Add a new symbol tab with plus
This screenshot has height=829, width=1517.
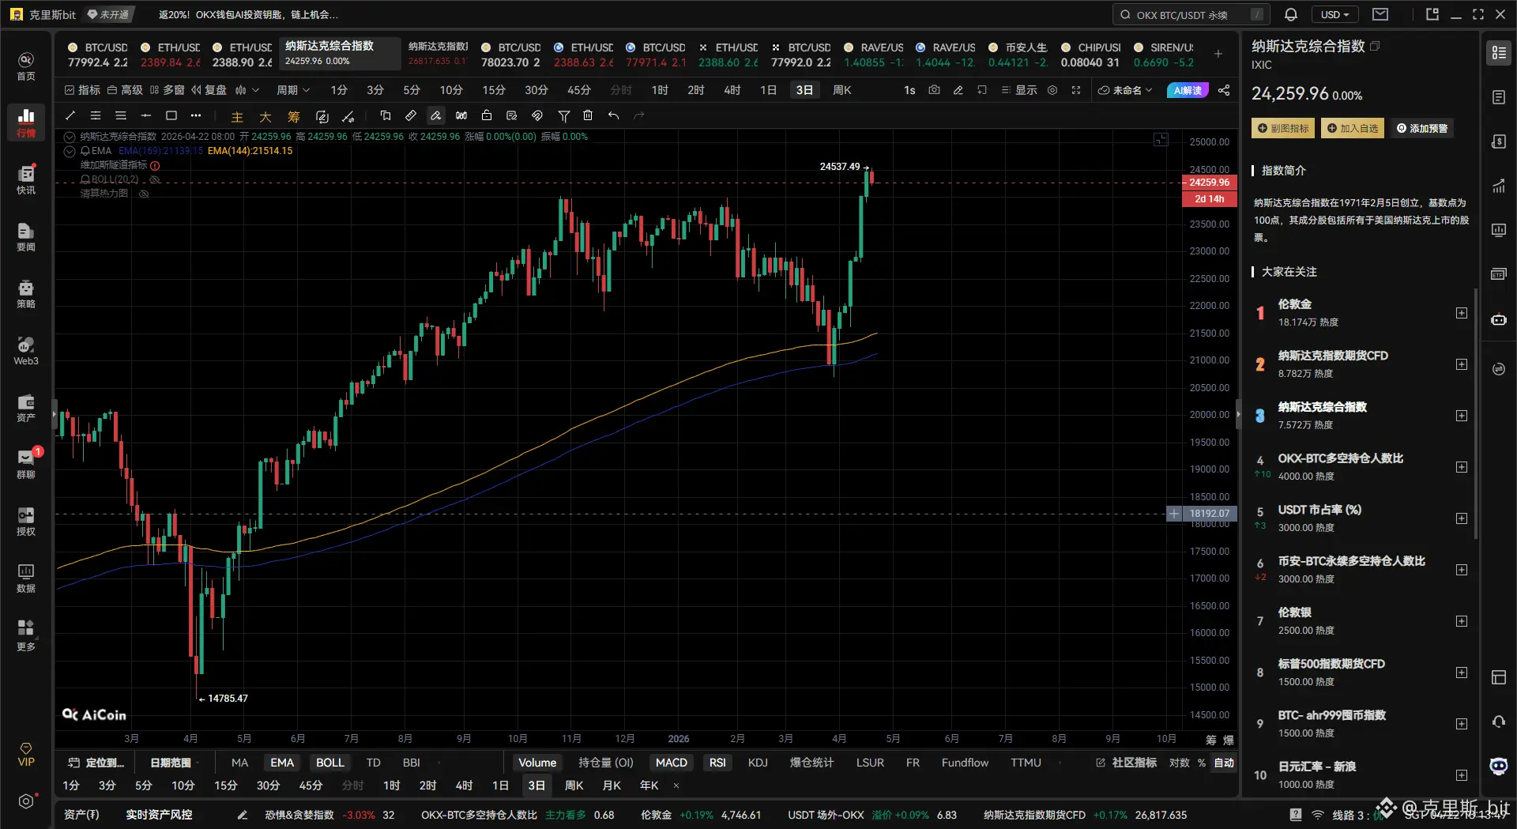tap(1218, 54)
